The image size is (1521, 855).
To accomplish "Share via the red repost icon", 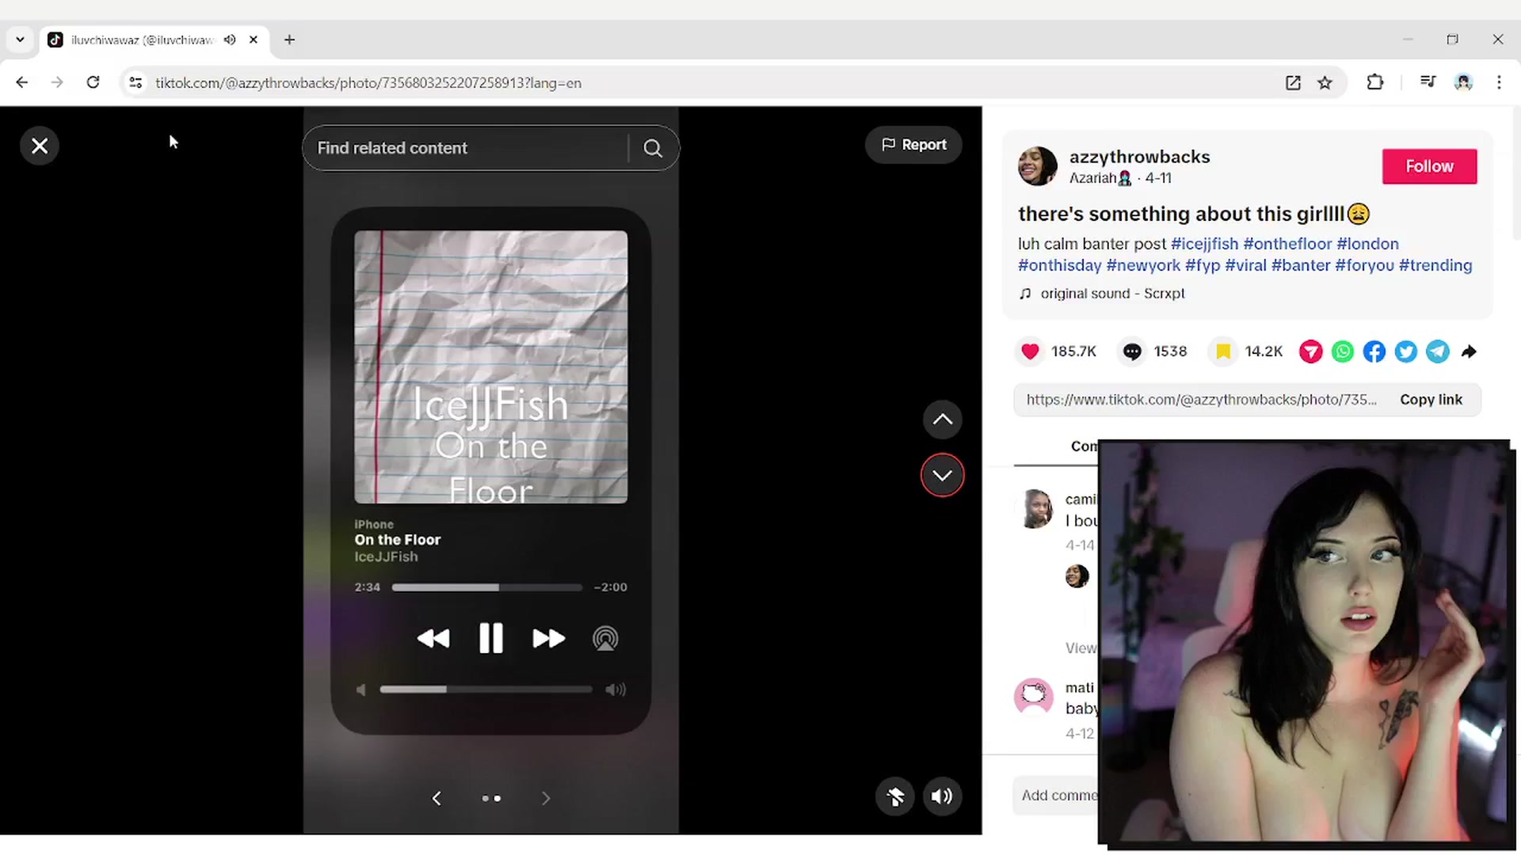I will 1310,351.
